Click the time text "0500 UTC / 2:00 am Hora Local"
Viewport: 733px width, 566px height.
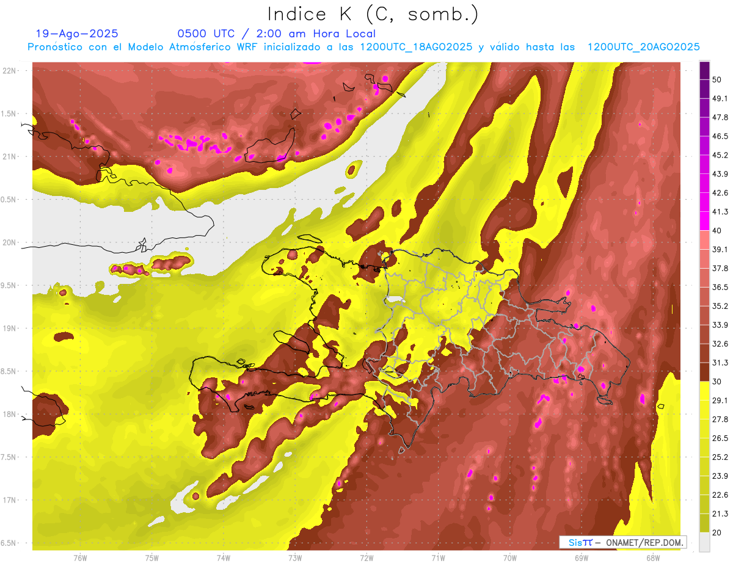click(x=276, y=34)
